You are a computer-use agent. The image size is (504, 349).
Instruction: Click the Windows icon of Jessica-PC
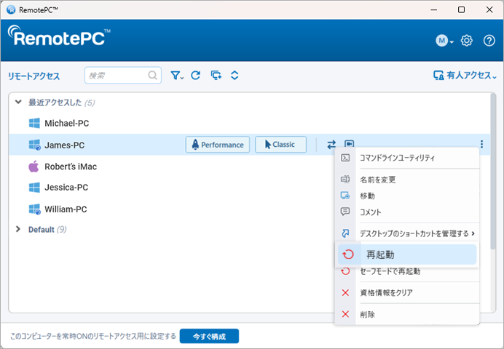point(34,188)
